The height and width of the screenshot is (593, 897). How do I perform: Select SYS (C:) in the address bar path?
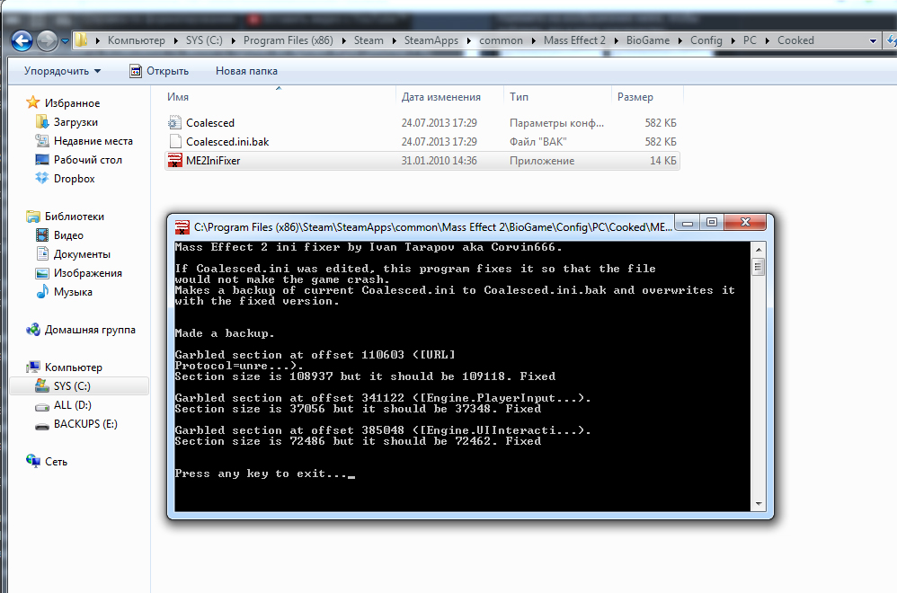(204, 40)
